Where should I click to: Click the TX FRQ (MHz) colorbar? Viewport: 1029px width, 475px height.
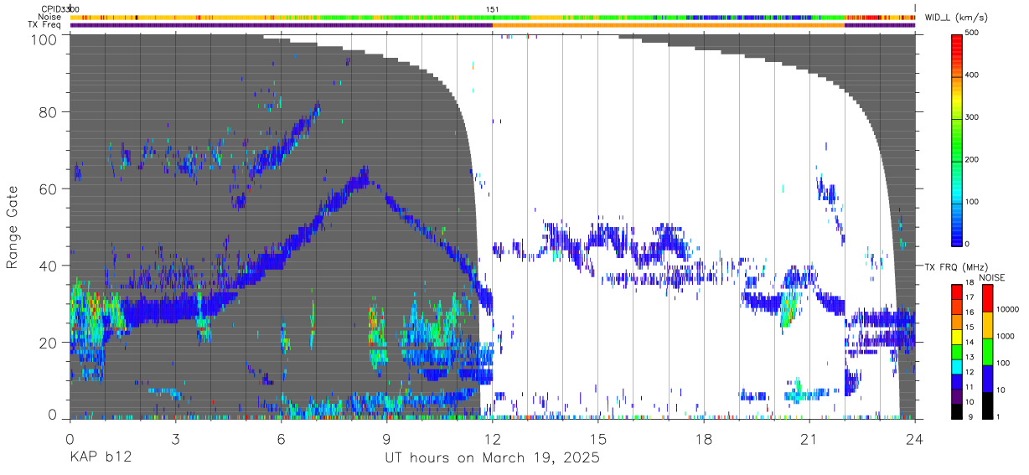[957, 350]
